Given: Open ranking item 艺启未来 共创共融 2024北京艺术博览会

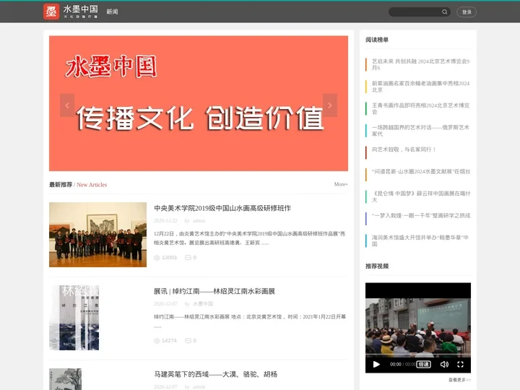Looking at the screenshot, I should [420, 64].
